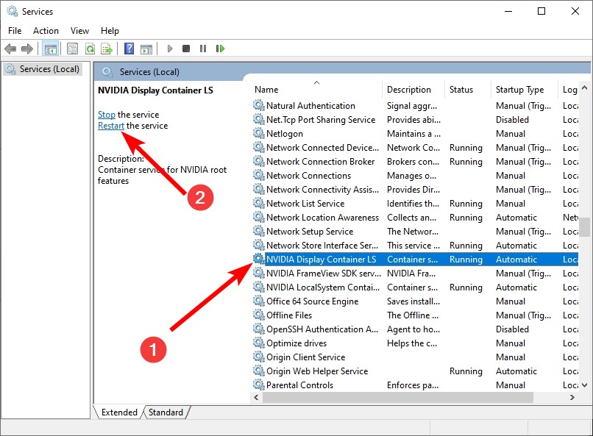The width and height of the screenshot is (593, 436).
Task: Click Services (Local) header gear icon
Action: pos(107,72)
